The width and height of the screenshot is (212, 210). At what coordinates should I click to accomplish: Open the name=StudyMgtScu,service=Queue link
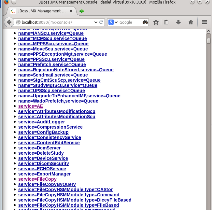click(58, 85)
